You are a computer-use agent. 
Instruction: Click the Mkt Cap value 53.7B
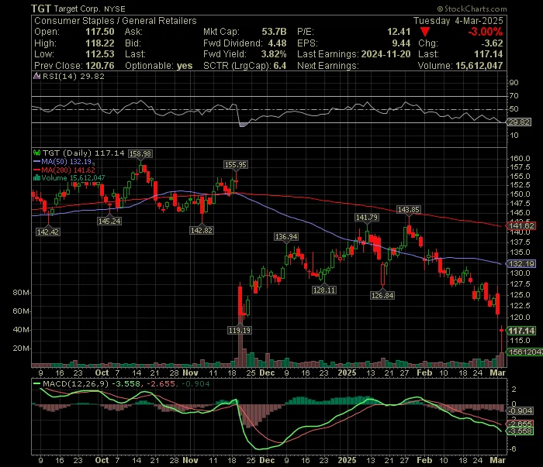[274, 32]
